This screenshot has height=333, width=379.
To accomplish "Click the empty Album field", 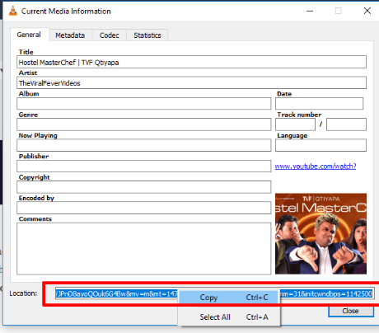I will (x=144, y=104).
